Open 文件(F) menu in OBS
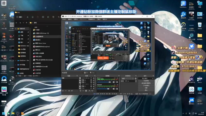 pyautogui.click(x=64, y=19)
